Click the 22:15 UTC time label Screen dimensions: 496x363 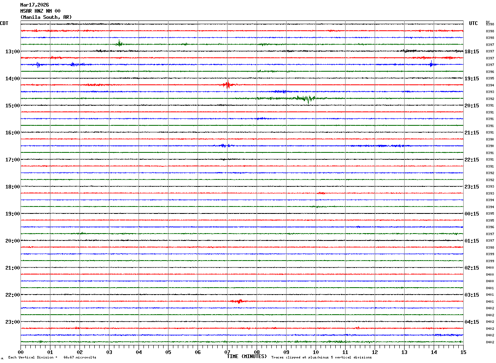coord(472,160)
